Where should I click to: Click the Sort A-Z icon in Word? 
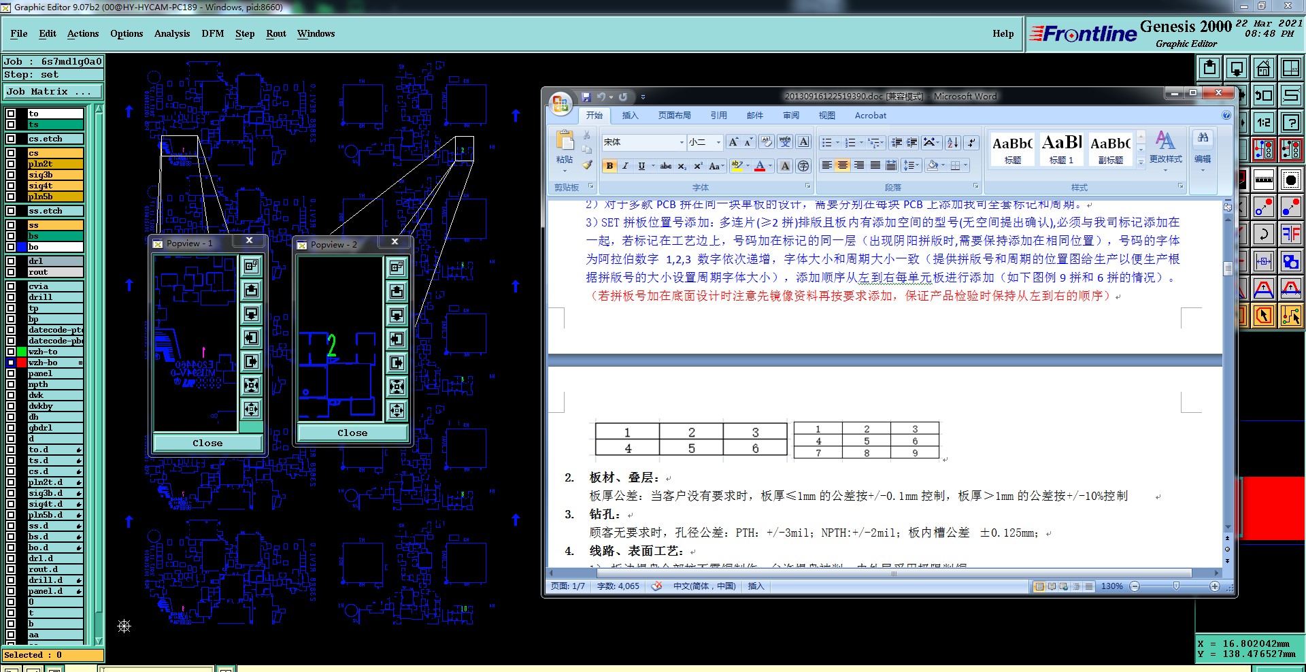point(953,142)
